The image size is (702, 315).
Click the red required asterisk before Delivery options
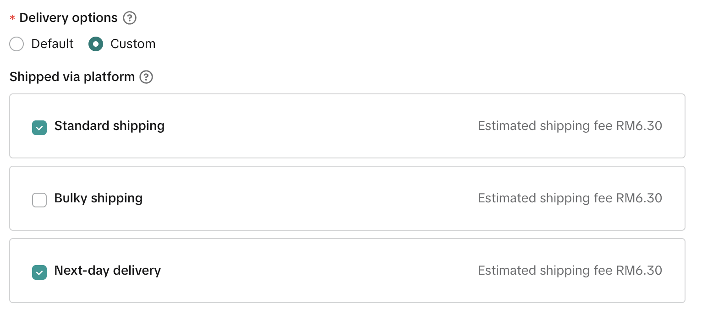click(12, 18)
